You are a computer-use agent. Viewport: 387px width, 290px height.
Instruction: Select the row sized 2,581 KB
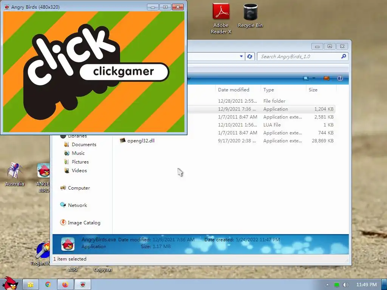pyautogui.click(x=261, y=117)
